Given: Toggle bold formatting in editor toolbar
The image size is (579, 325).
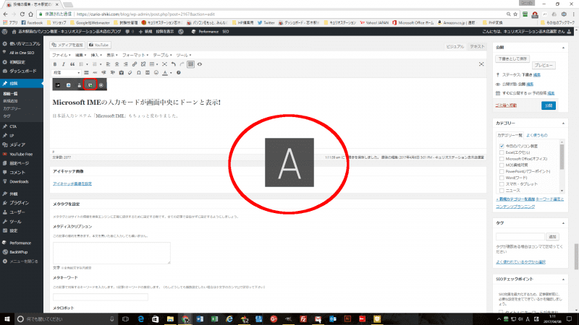Looking at the screenshot, I should (x=55, y=64).
